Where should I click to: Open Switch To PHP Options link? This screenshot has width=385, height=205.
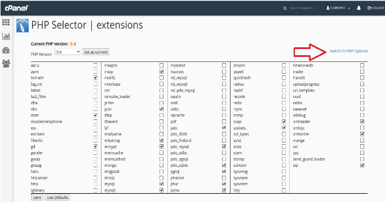coord(348,51)
